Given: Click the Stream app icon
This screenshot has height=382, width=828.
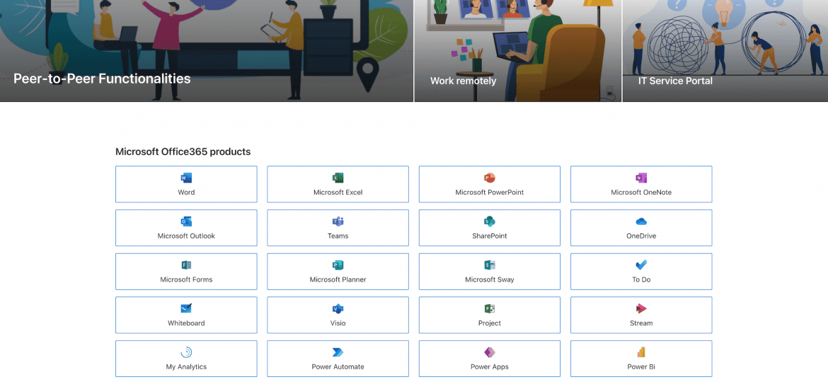Looking at the screenshot, I should point(641,308).
